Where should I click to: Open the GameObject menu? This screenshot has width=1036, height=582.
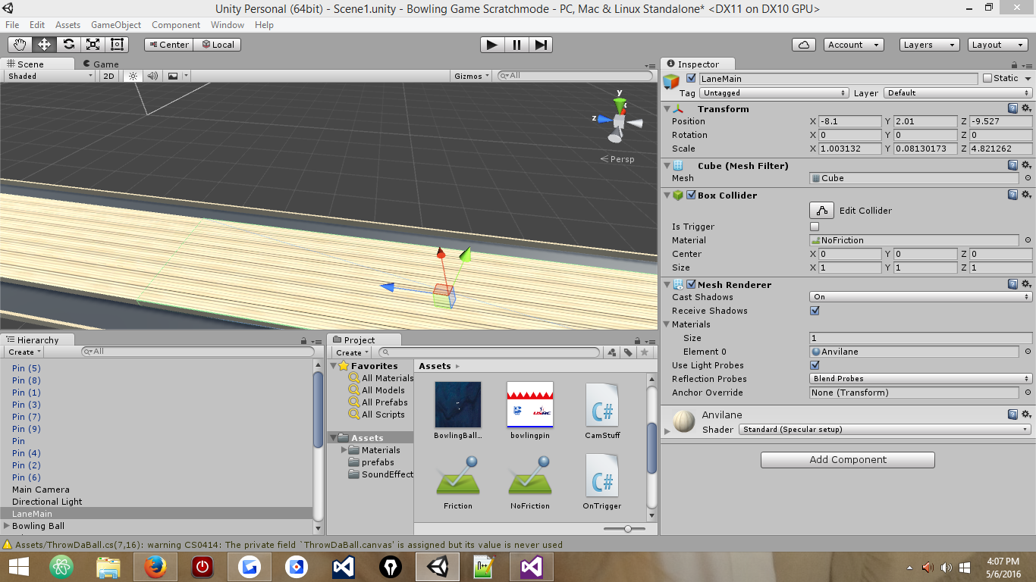116,25
